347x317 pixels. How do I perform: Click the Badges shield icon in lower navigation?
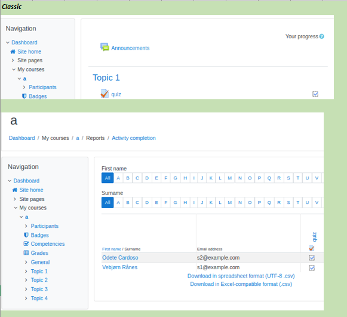pos(26,235)
